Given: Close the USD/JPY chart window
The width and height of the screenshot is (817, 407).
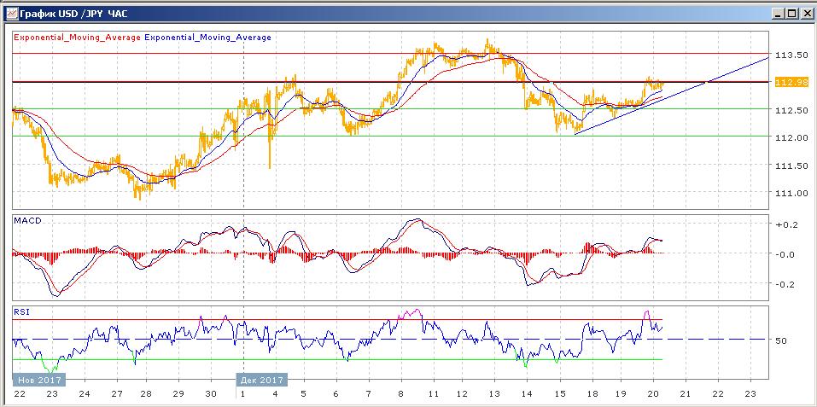Looking at the screenshot, I should 806,14.
